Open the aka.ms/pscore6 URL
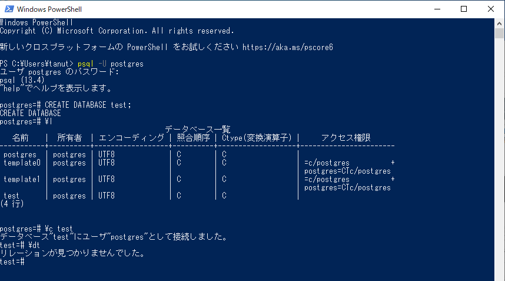 coord(288,47)
